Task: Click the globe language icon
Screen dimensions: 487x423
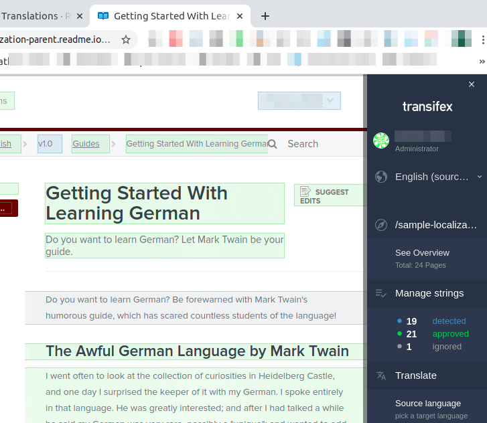Action: tap(381, 177)
